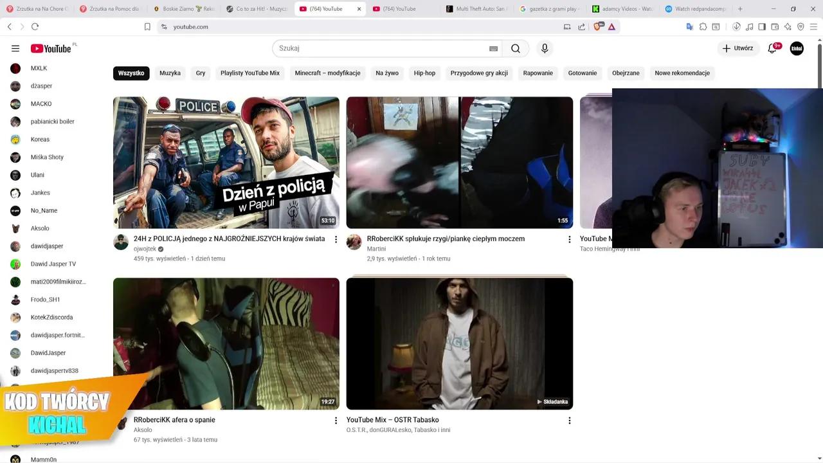Open a new browser tab
823x463 pixels.
click(x=740, y=9)
